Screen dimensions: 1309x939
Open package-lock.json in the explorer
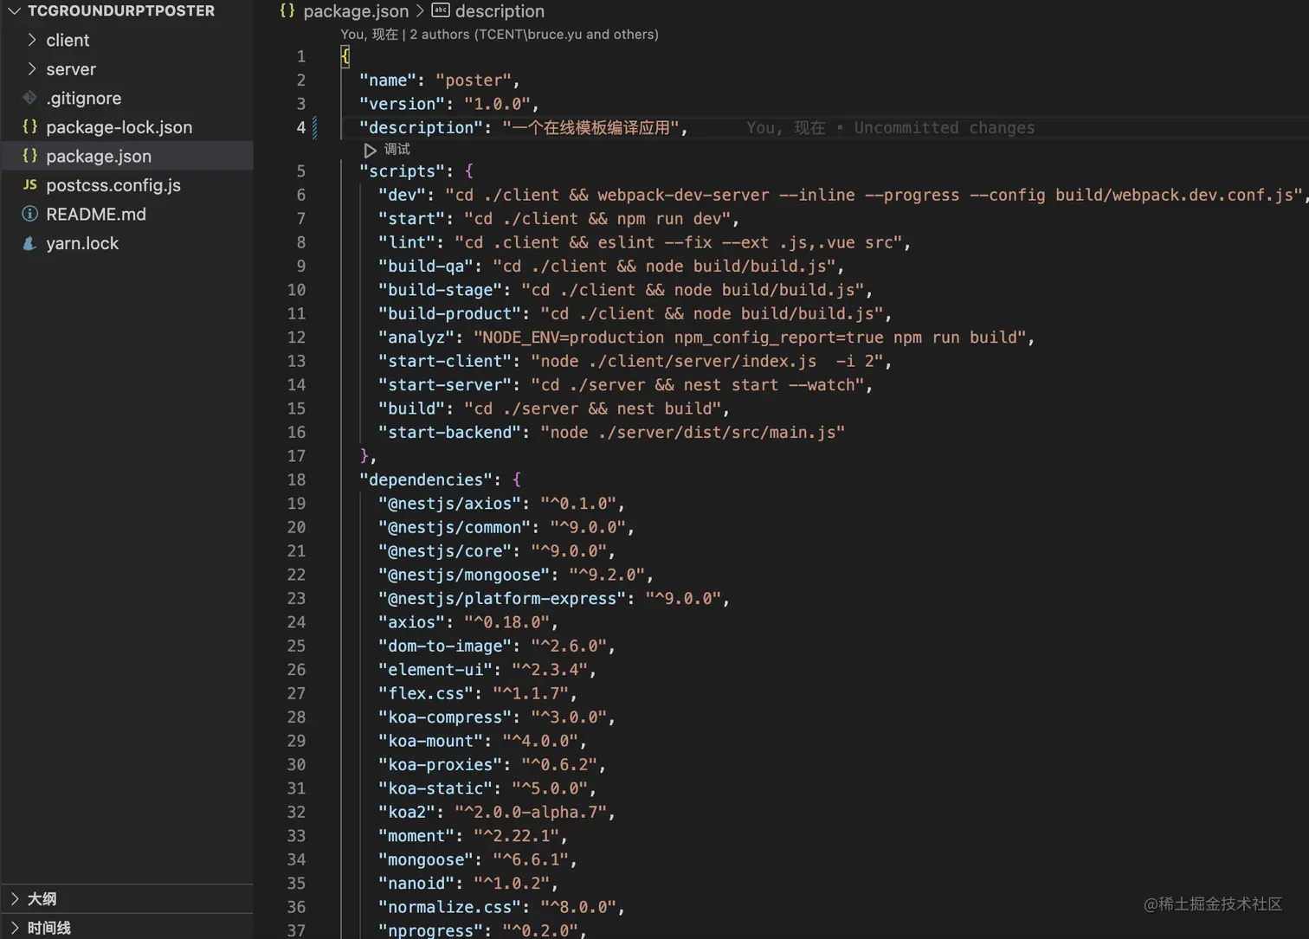[119, 126]
